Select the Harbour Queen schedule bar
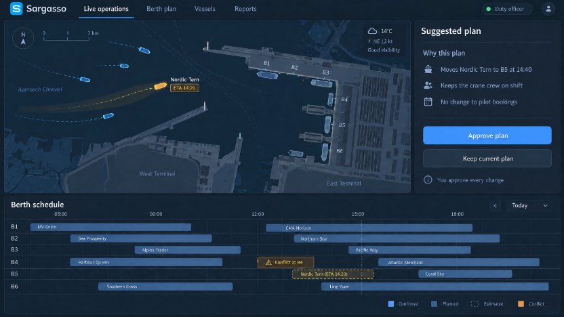Image resolution: width=564 pixels, height=317 pixels. pyautogui.click(x=146, y=262)
